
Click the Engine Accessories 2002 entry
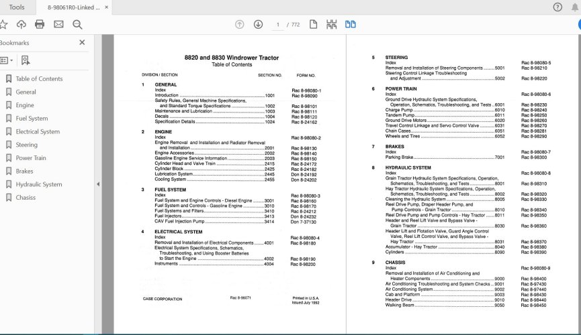click(214, 153)
